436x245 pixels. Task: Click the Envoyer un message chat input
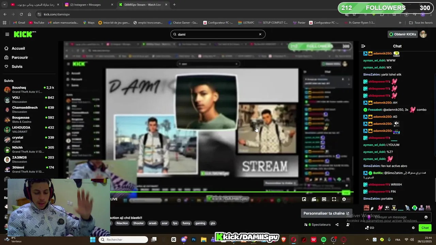click(x=397, y=217)
